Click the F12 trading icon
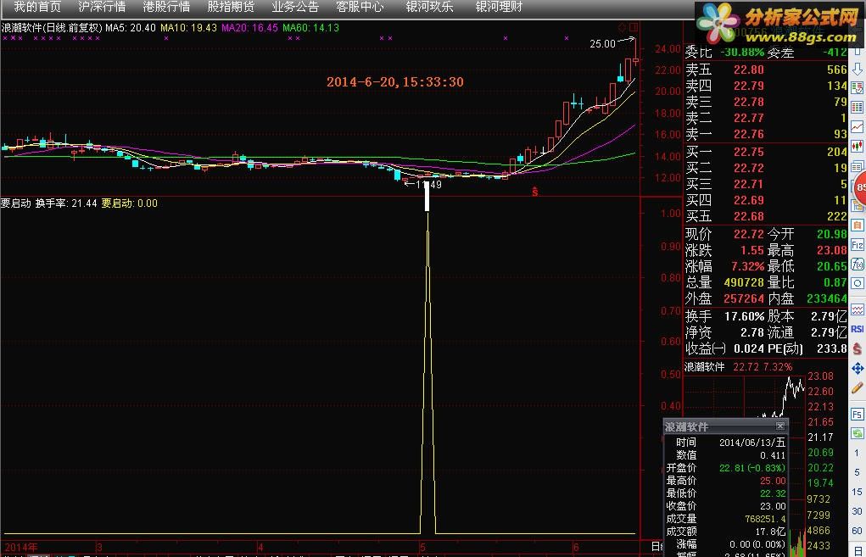This screenshot has height=557, width=866. click(x=858, y=244)
